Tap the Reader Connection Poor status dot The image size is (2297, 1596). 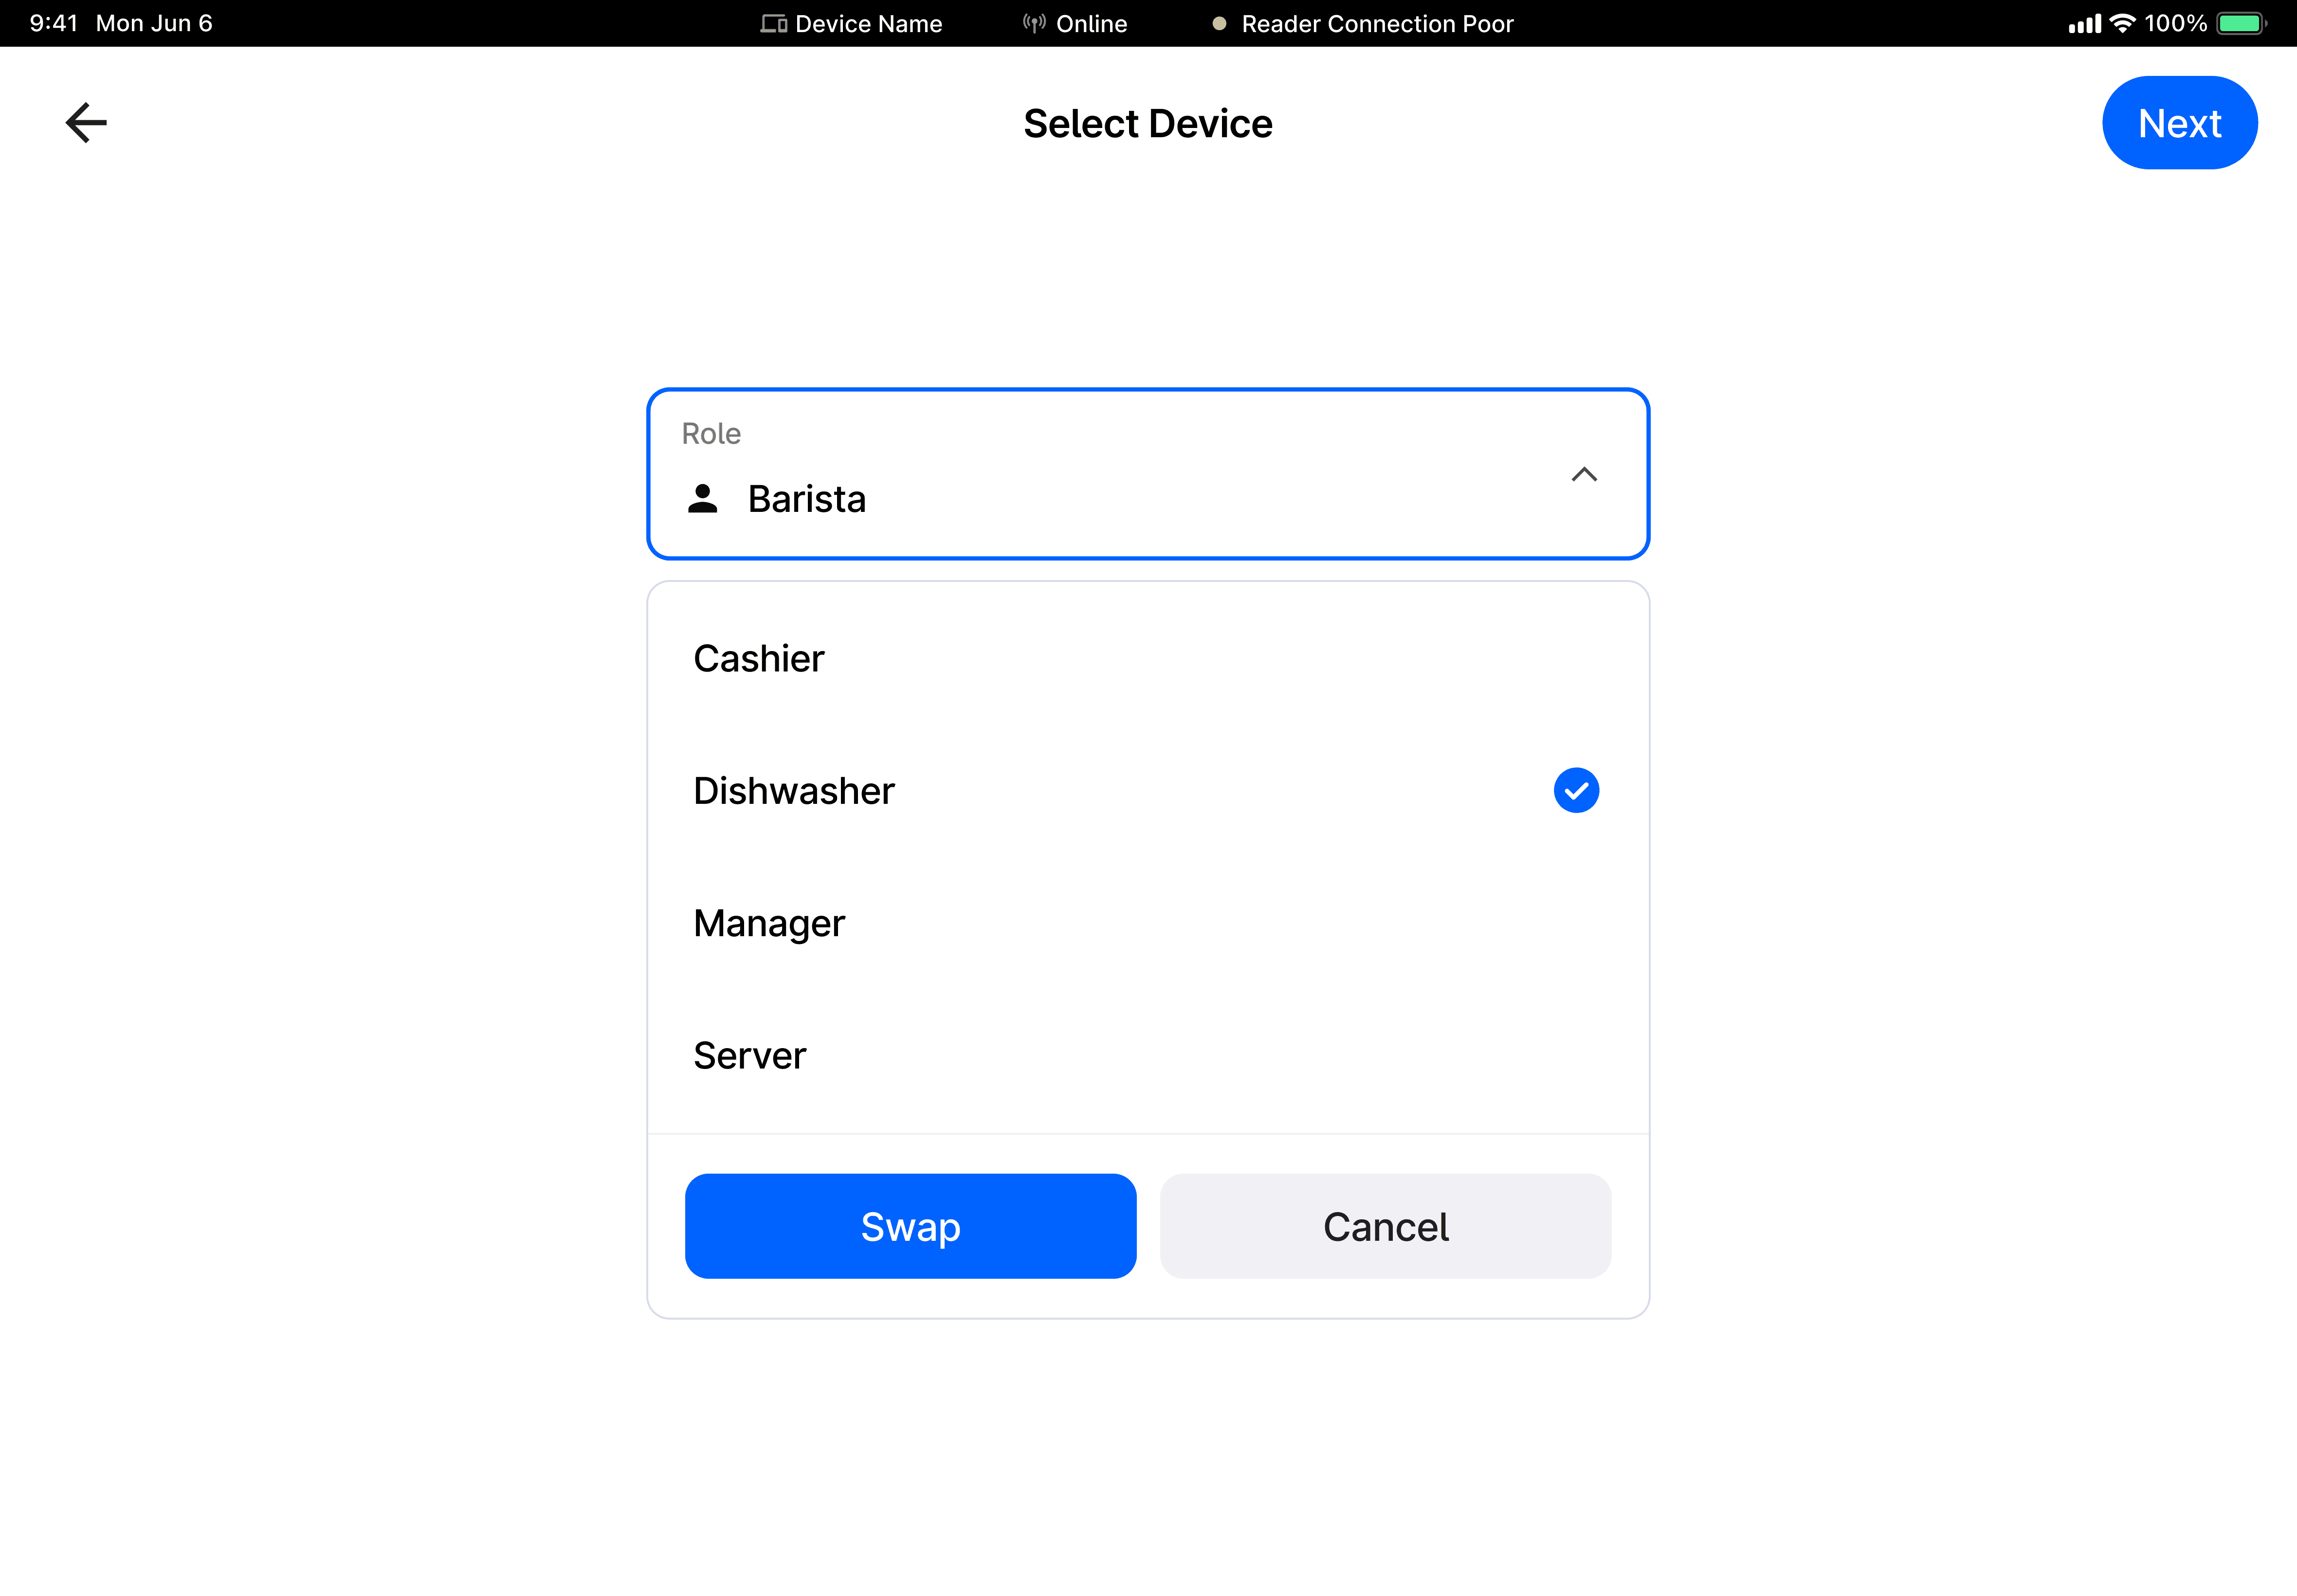pos(1219,24)
